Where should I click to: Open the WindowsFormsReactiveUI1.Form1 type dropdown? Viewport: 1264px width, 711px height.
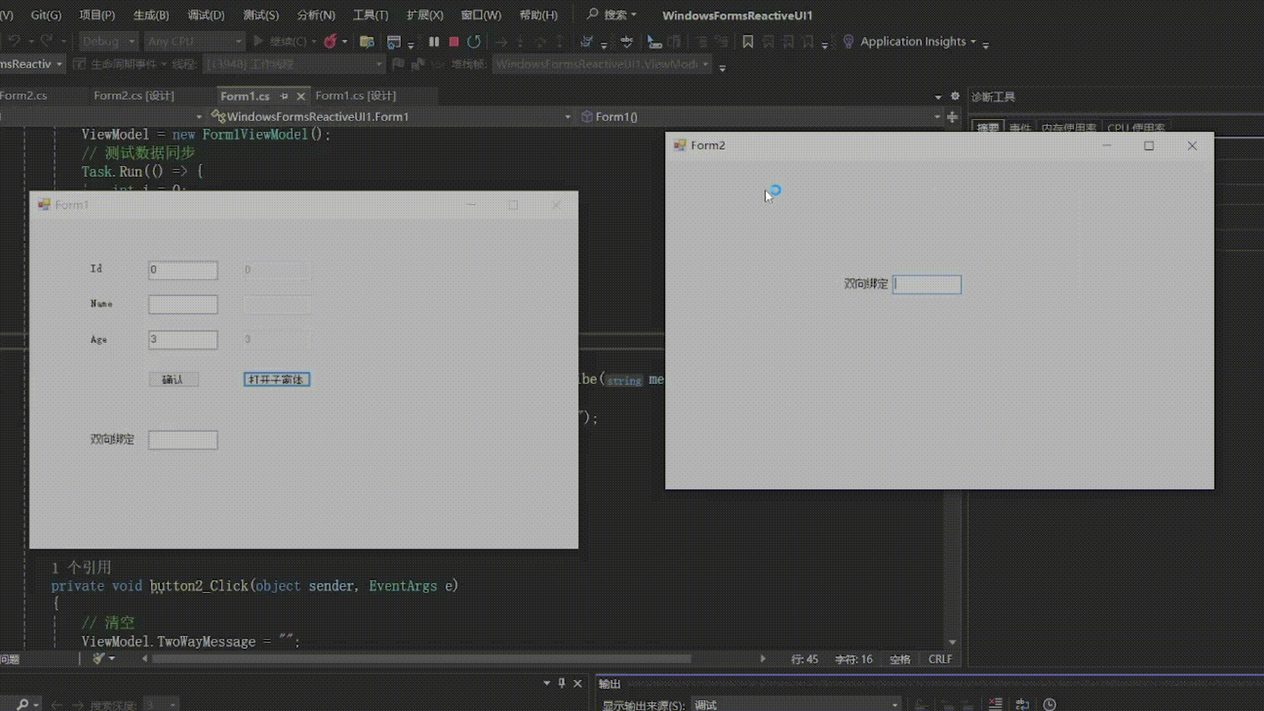567,117
